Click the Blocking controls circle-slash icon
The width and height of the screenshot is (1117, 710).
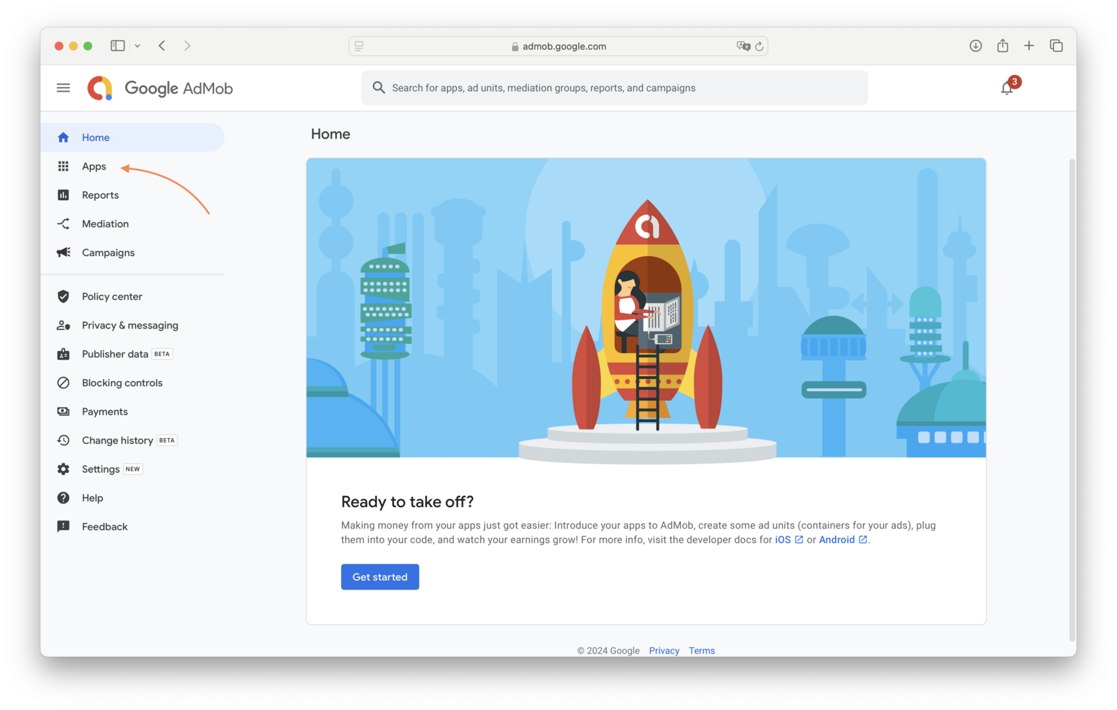(63, 383)
